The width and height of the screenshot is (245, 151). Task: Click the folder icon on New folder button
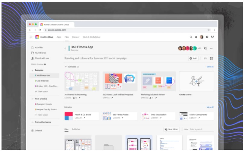(x=166, y=130)
